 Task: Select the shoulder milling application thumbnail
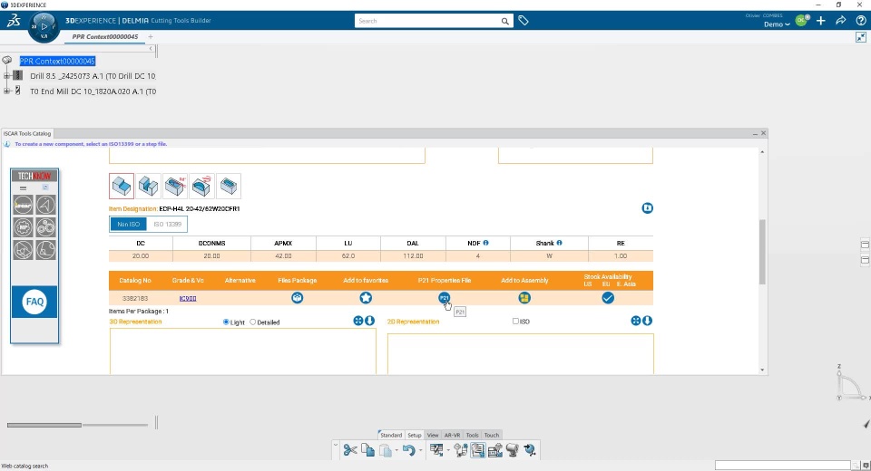[x=122, y=186]
